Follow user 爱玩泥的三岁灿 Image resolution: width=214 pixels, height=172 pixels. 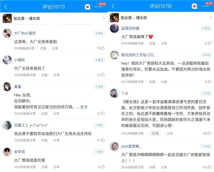point(206,55)
